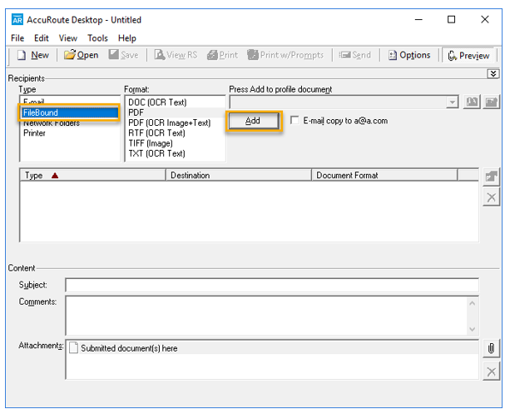This screenshot has width=510, height=414.
Task: Open the Tools menu
Action: click(97, 38)
